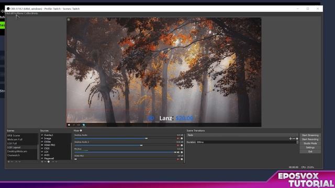The image size is (335, 188).
Task: Mute Desktop Audio speaker icon
Action: pos(178,138)
